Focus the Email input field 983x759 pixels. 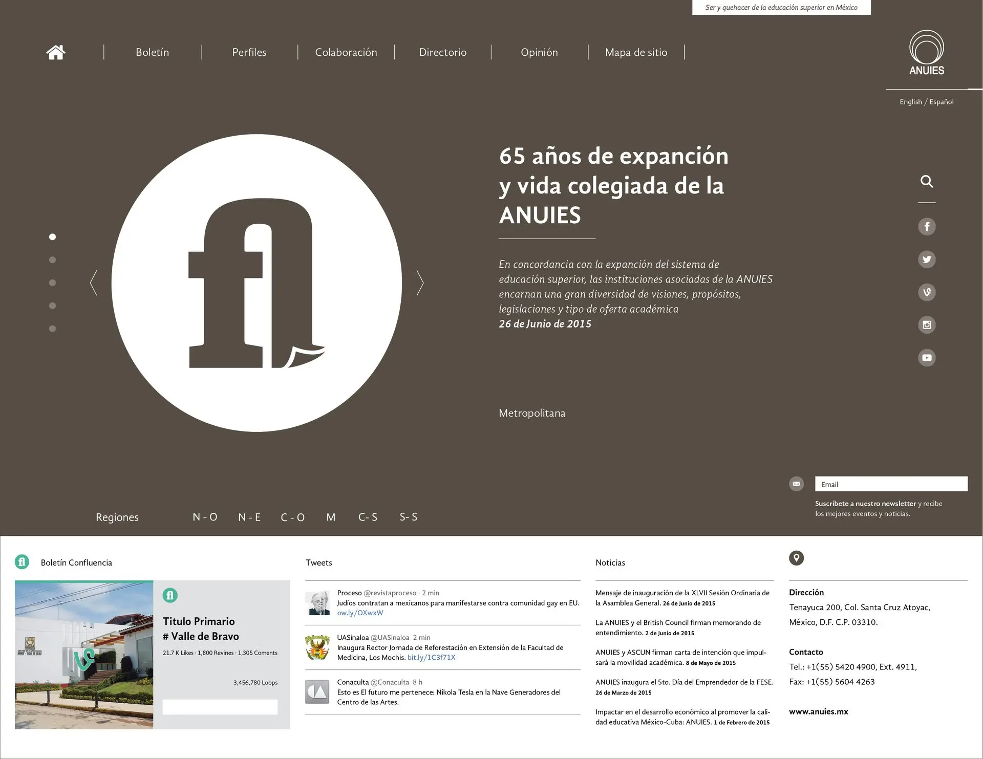click(891, 484)
